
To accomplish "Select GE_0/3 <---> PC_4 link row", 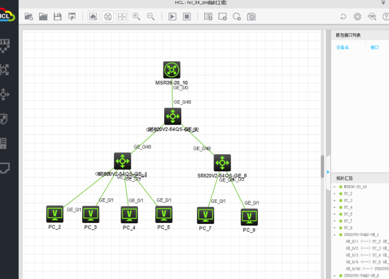I will (367, 255).
